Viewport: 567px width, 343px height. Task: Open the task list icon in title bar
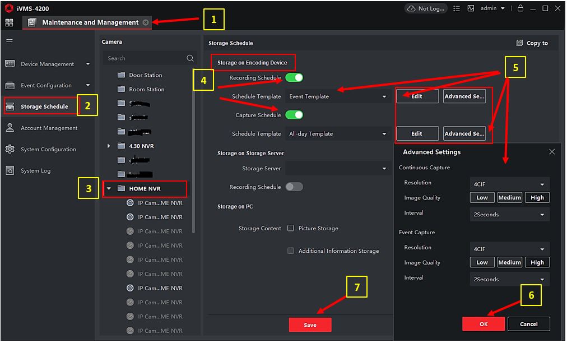457,8
